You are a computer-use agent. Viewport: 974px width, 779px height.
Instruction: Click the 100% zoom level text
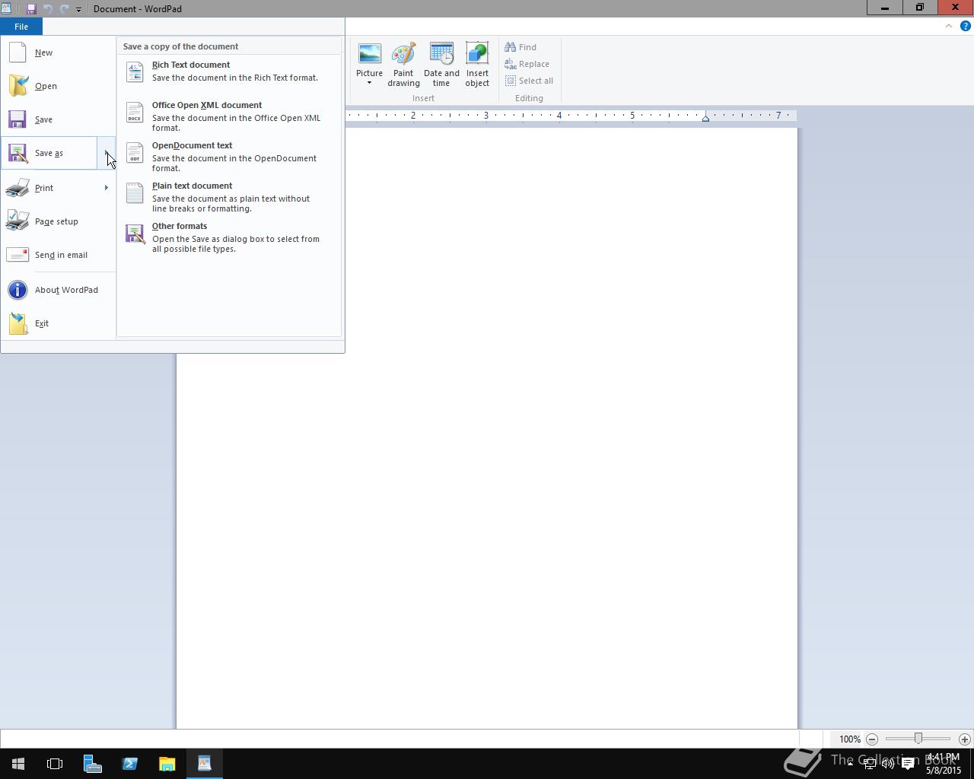pos(850,739)
